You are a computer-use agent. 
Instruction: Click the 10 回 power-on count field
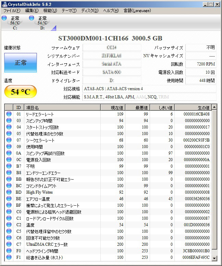pyautogui.click(x=201, y=72)
